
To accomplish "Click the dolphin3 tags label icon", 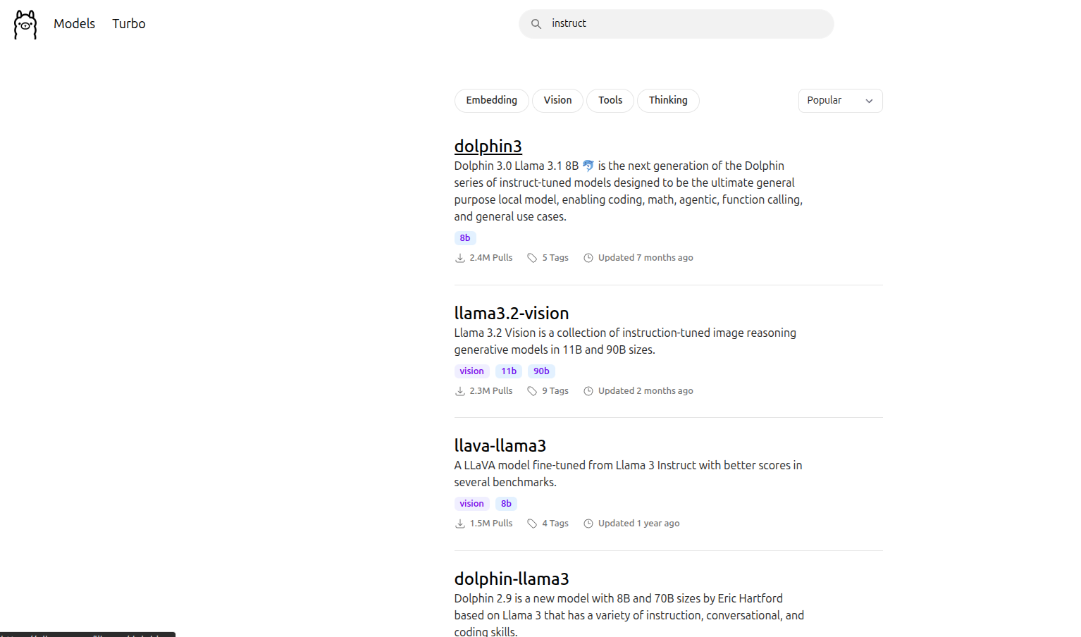I will 532,258.
